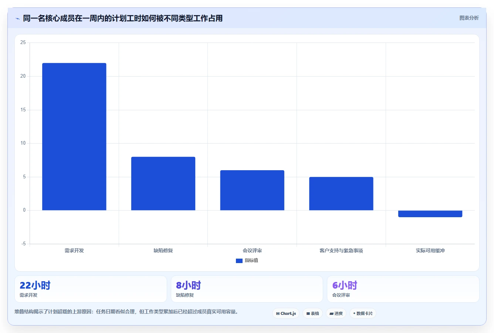Click the 需求开发 x-axis label
The width and height of the screenshot is (494, 333).
coord(74,250)
